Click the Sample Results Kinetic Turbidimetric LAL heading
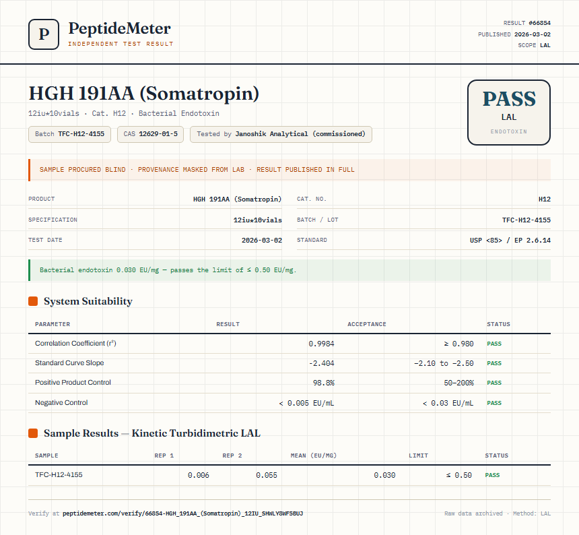This screenshot has width=579, height=535. (152, 433)
